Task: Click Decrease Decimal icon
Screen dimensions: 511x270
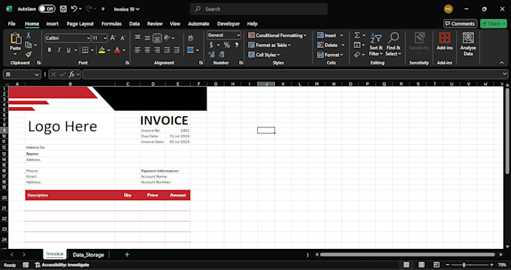Action: coord(222,54)
